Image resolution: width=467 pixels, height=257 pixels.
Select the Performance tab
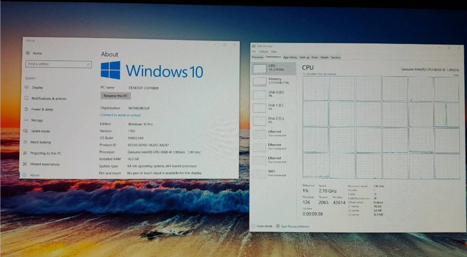click(273, 57)
